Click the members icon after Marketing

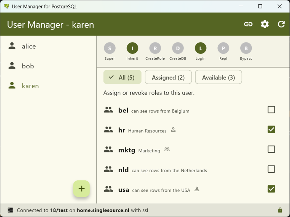coord(167,149)
